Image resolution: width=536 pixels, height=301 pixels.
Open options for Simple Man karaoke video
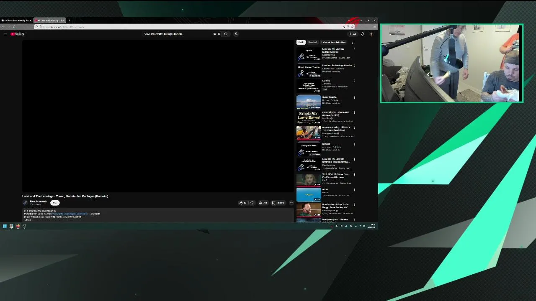pos(354,112)
